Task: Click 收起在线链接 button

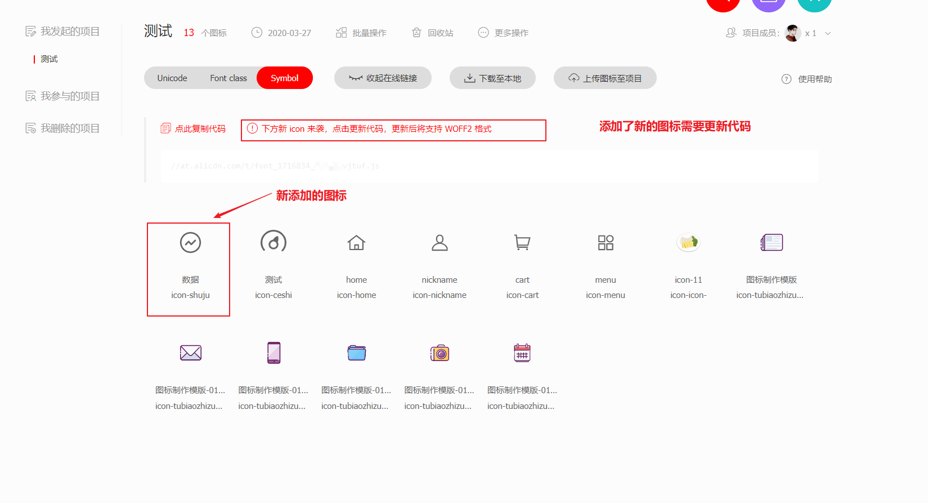Action: coord(383,78)
